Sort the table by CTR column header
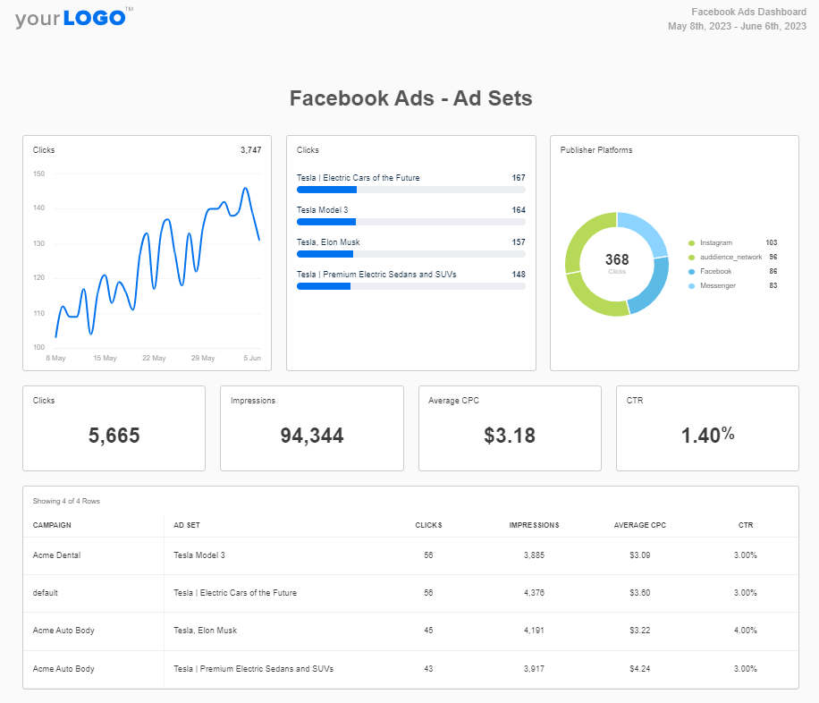The width and height of the screenshot is (819, 703). 746,525
